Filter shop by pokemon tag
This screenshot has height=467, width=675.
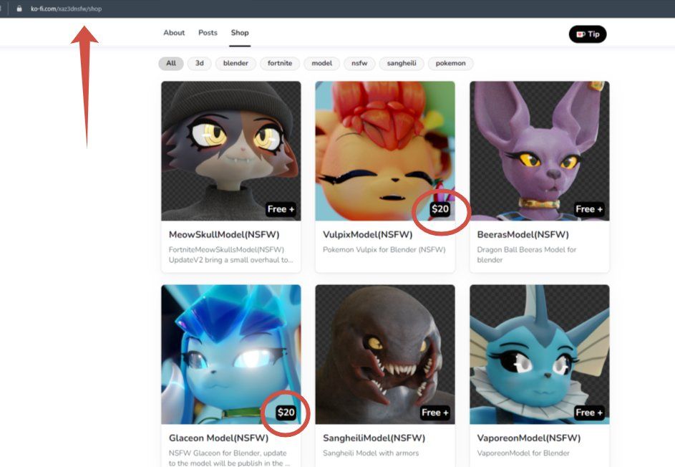pyautogui.click(x=450, y=63)
